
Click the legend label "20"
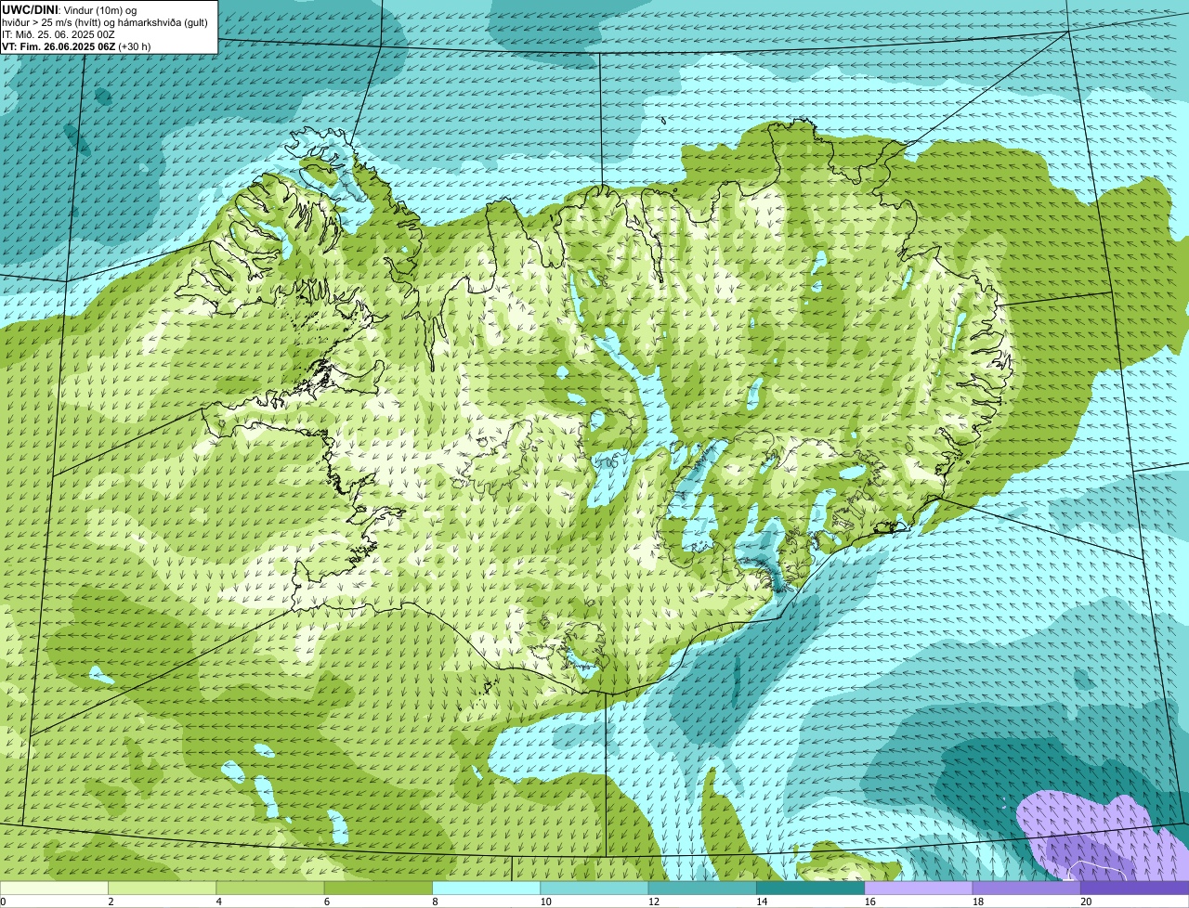pyautogui.click(x=1086, y=902)
